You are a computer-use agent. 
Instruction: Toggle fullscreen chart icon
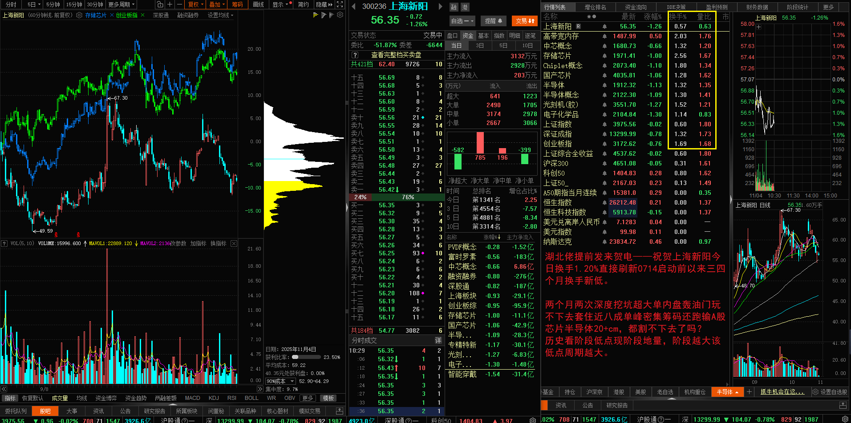340,4
